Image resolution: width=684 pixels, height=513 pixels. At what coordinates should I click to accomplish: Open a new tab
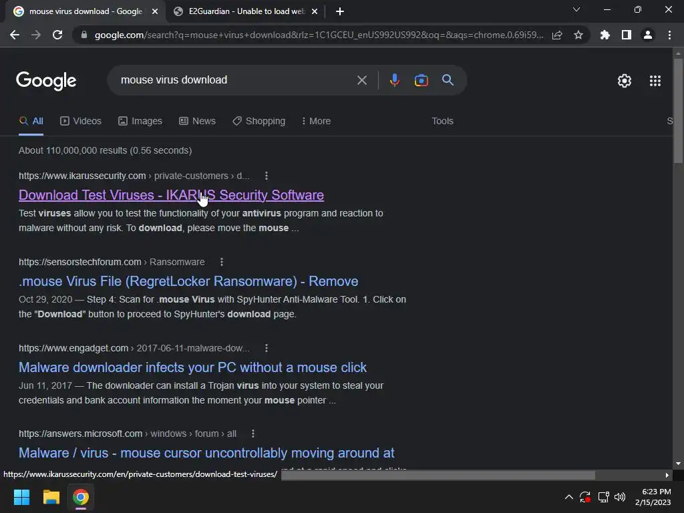pyautogui.click(x=340, y=11)
